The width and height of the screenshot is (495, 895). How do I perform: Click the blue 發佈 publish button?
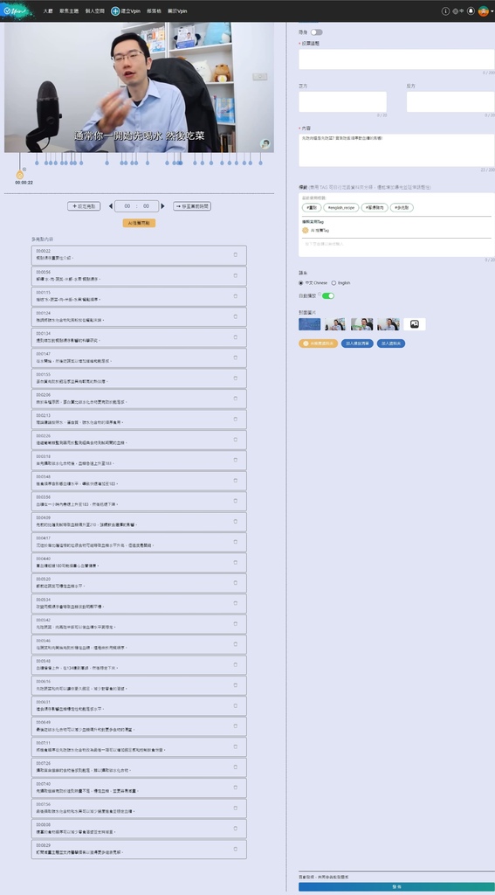(396, 887)
